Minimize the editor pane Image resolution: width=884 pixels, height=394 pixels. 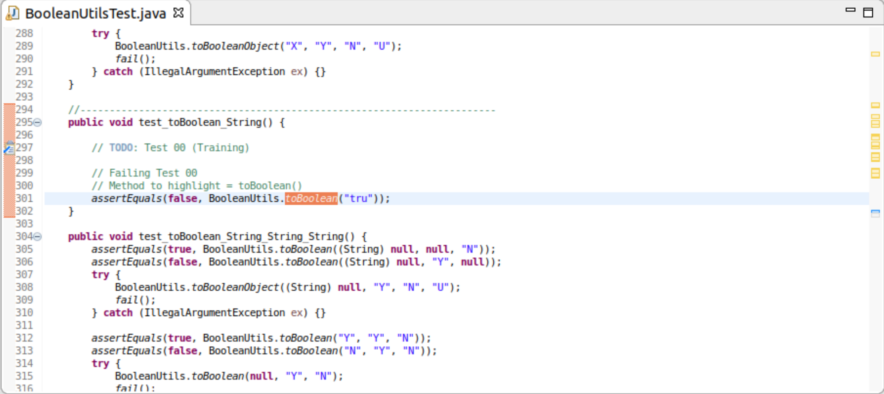(x=850, y=10)
